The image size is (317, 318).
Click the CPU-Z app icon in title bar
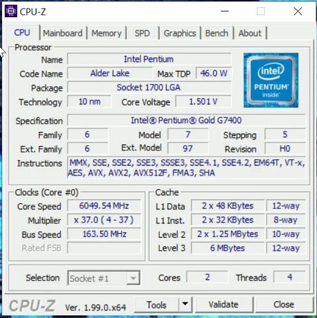click(x=11, y=11)
